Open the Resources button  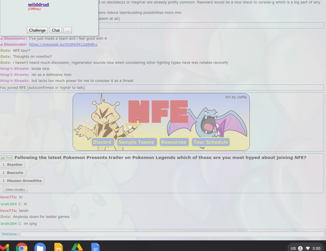click(x=174, y=142)
